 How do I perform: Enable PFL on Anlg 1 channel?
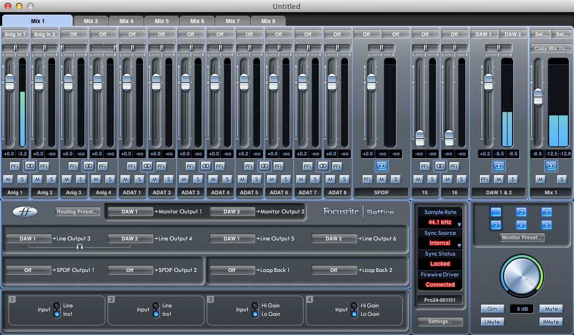pyautogui.click(x=15, y=167)
